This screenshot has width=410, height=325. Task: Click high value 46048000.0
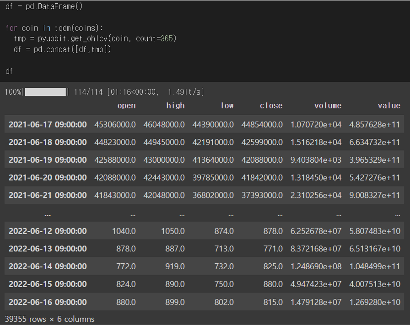pyautogui.click(x=164, y=125)
